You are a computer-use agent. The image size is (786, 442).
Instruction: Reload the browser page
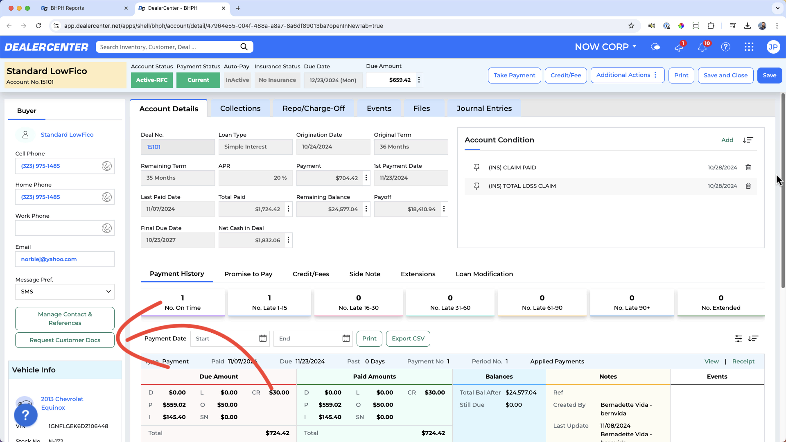click(x=38, y=26)
